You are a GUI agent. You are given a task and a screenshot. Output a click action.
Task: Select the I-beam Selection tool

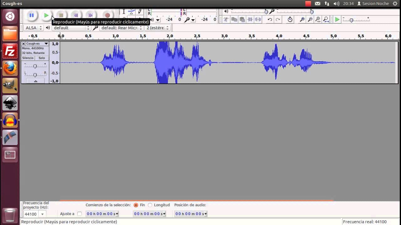[x=124, y=12]
